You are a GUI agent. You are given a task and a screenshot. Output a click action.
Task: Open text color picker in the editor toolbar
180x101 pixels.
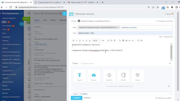point(89,40)
